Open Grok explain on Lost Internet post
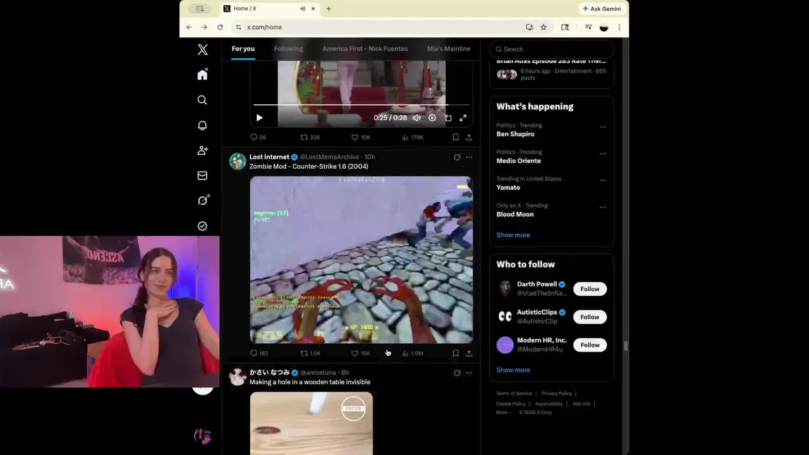The image size is (809, 455). click(457, 157)
